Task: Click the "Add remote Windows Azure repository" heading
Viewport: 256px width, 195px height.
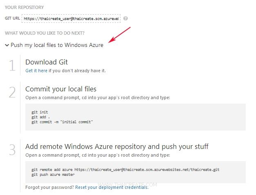Action: click(117, 146)
